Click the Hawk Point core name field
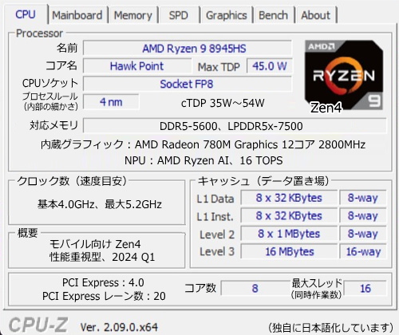This screenshot has width=399, height=335. tap(137, 65)
